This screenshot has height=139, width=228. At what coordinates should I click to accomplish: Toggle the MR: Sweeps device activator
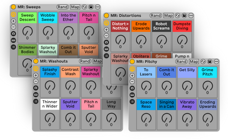tap(13, 7)
